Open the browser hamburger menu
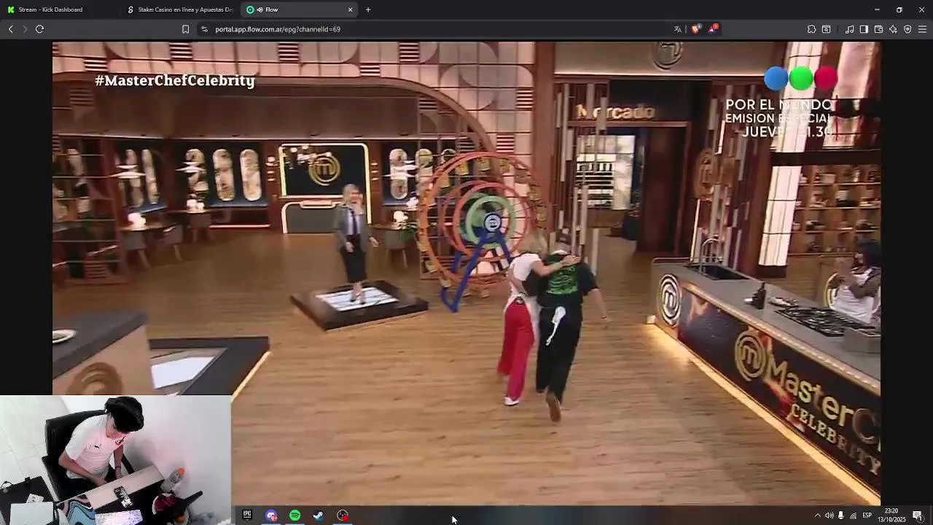 pyautogui.click(x=922, y=29)
